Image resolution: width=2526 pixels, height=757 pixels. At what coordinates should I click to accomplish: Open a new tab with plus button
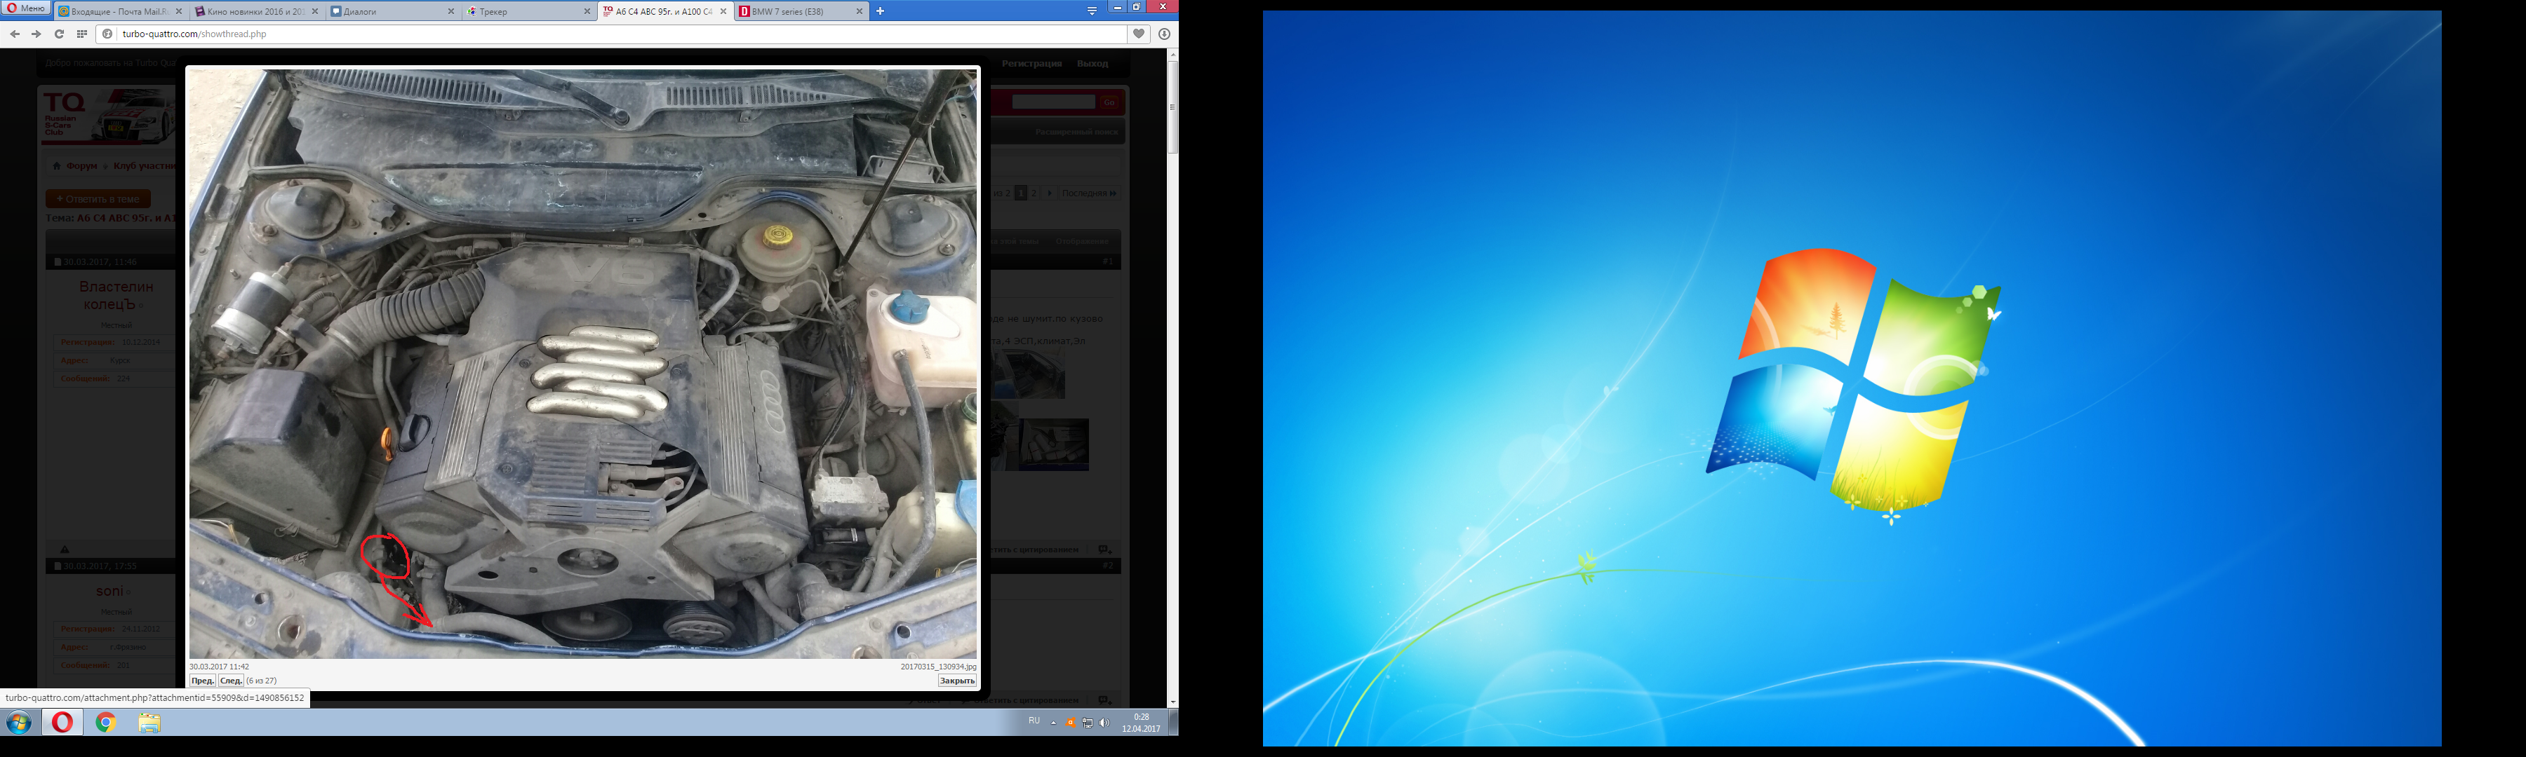[880, 12]
